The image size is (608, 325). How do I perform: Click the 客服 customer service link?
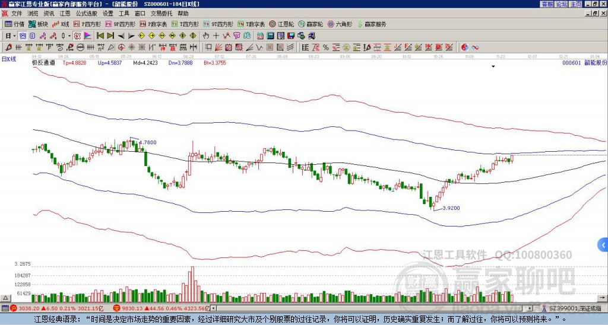pyautogui.click(x=547, y=4)
